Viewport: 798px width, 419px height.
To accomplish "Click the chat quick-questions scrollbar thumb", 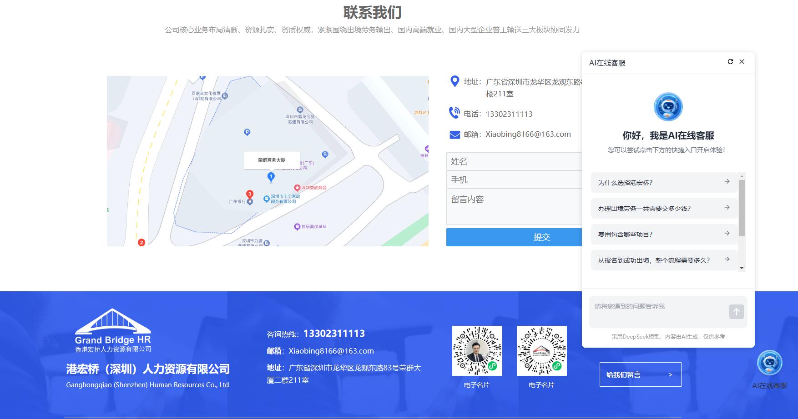I will (x=742, y=208).
